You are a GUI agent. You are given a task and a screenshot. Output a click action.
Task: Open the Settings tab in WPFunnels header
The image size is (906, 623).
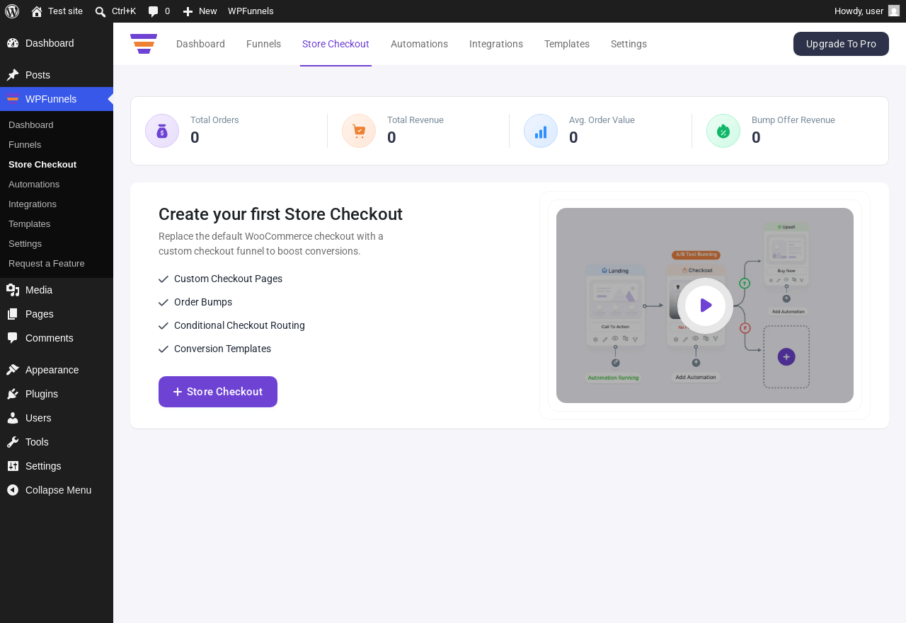pyautogui.click(x=629, y=44)
